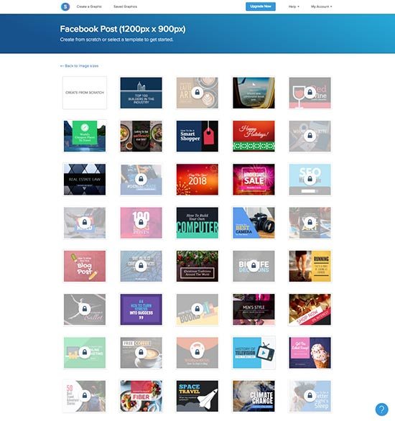The width and height of the screenshot is (395, 421).
Task: Click lock icon on Red Wine template
Action: click(310, 93)
